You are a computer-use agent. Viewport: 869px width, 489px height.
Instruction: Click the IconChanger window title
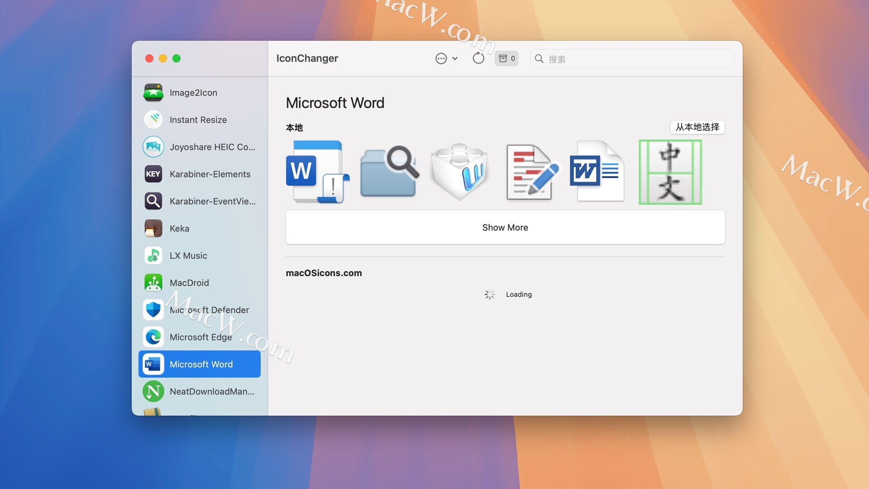(307, 58)
